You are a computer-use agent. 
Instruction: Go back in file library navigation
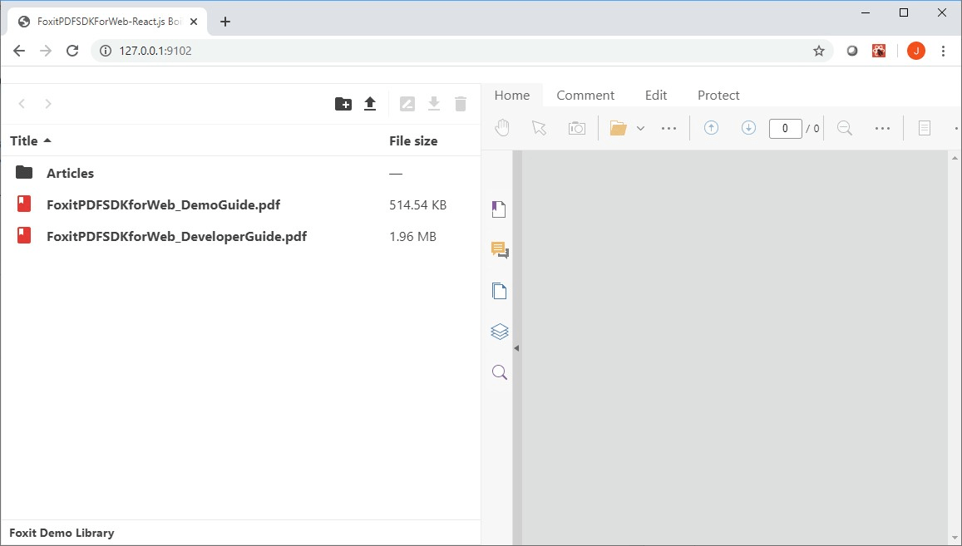pyautogui.click(x=22, y=104)
